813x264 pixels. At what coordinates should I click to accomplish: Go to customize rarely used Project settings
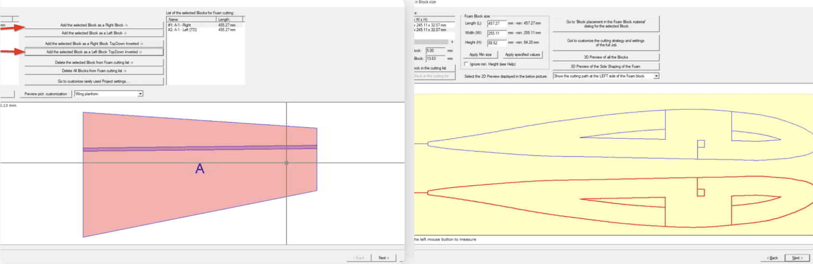pyautogui.click(x=94, y=81)
